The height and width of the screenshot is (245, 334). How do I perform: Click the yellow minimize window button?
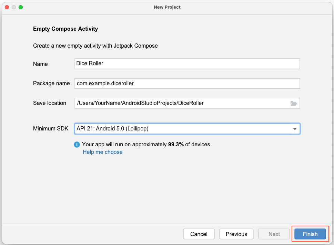(x=14, y=7)
